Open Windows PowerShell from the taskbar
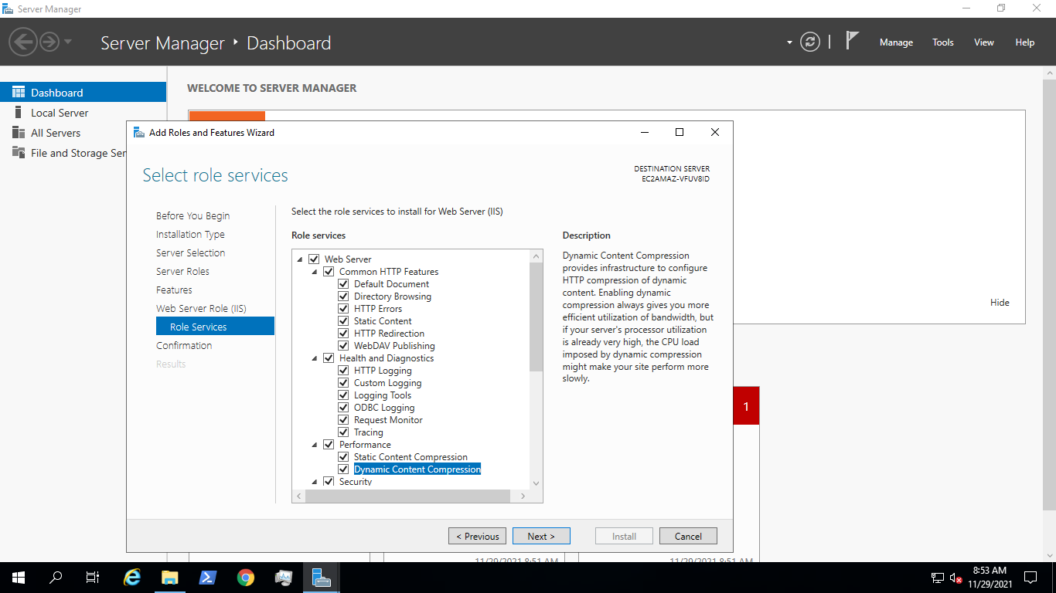 (207, 577)
